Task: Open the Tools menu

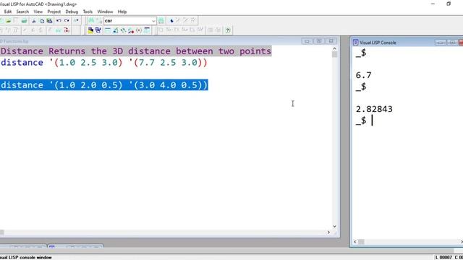Action: pyautogui.click(x=88, y=12)
